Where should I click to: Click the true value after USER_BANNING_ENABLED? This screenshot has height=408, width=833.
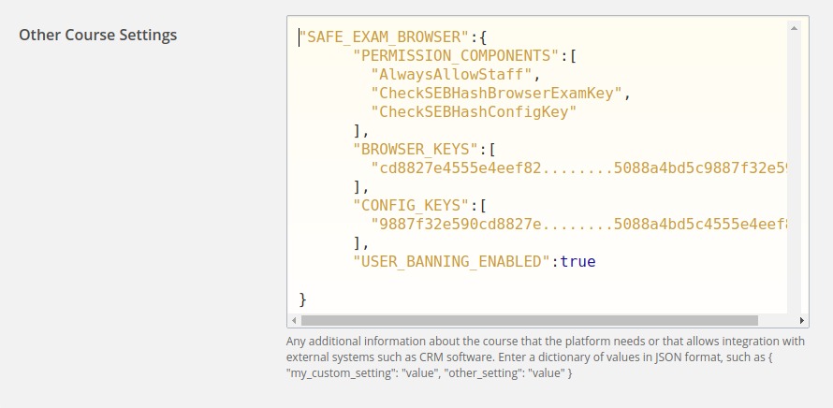578,261
